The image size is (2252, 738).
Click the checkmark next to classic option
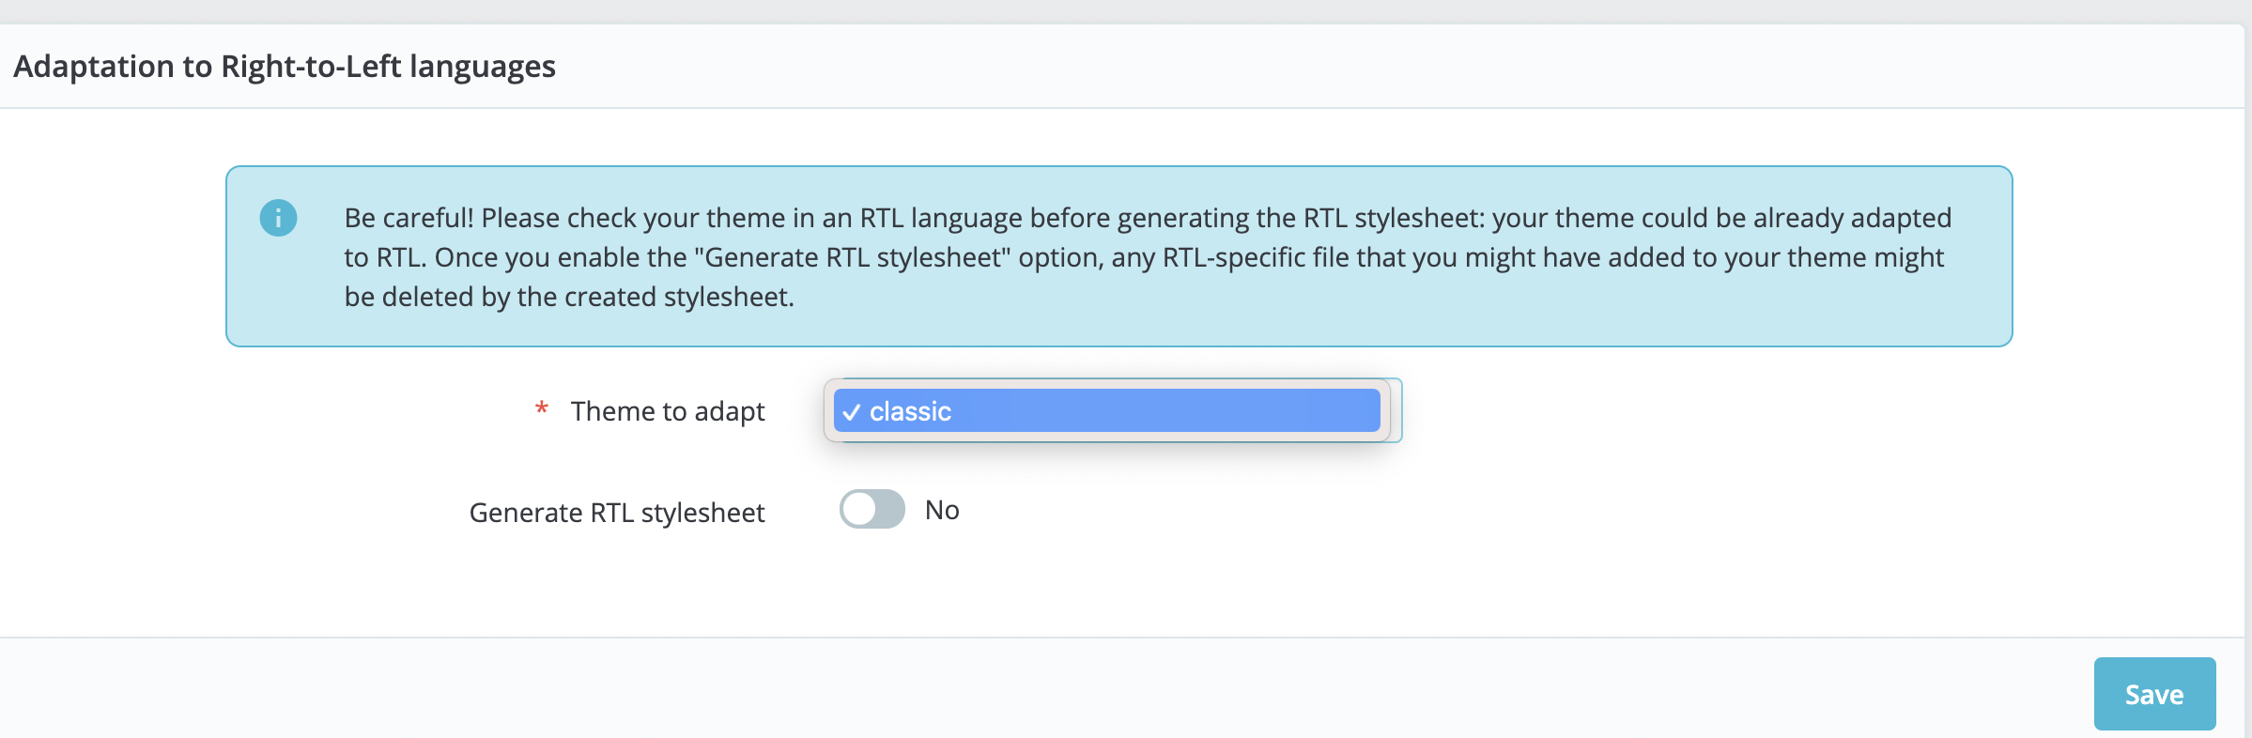(x=853, y=410)
